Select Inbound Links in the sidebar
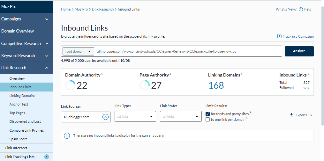The height and width of the screenshot is (161, 324). click(x=26, y=87)
